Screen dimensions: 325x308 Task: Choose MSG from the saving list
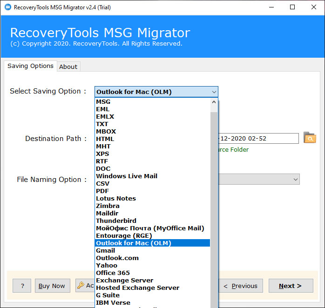(152, 102)
